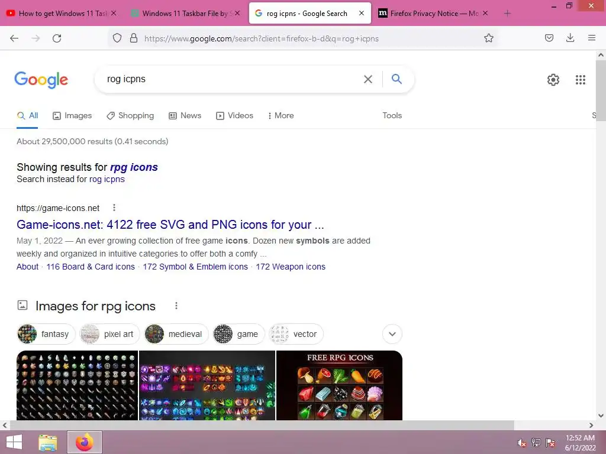Click scroll-right arrow on horizontal scrollbar
Viewport: 606px width, 454px height.
tap(591, 425)
